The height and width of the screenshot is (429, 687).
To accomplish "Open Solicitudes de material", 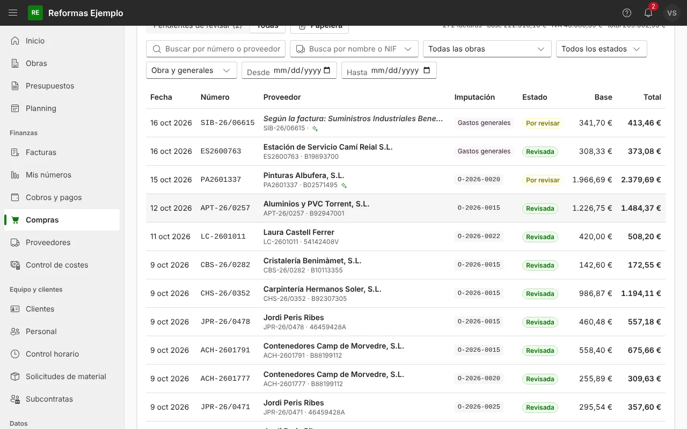I will [x=62, y=376].
